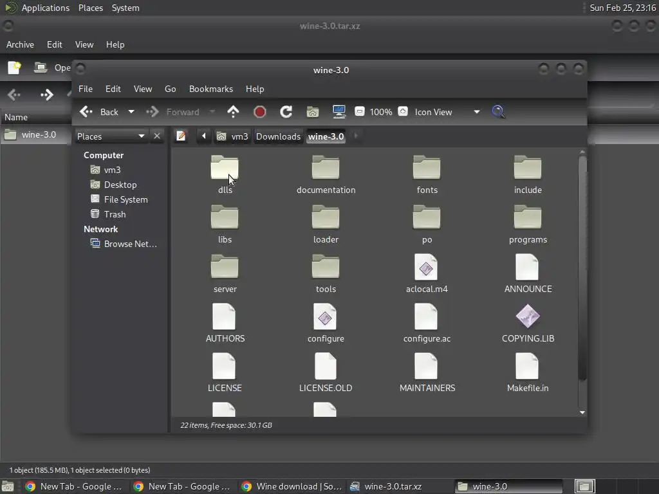Open the Icon View mode dropdown

pyautogui.click(x=447, y=112)
